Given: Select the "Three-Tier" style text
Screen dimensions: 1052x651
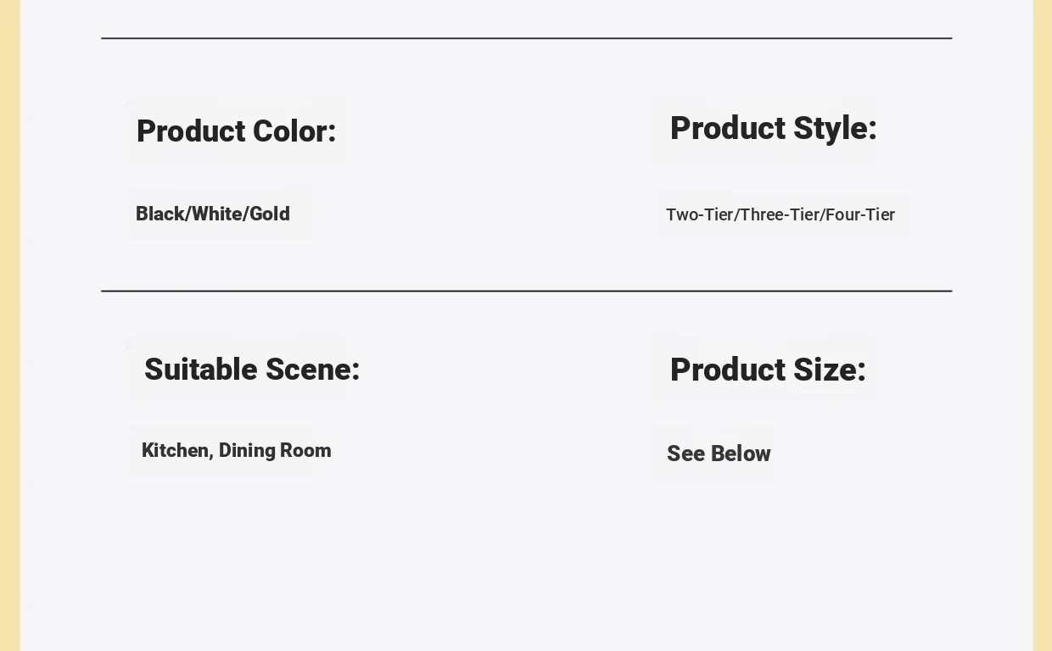Looking at the screenshot, I should (780, 214).
